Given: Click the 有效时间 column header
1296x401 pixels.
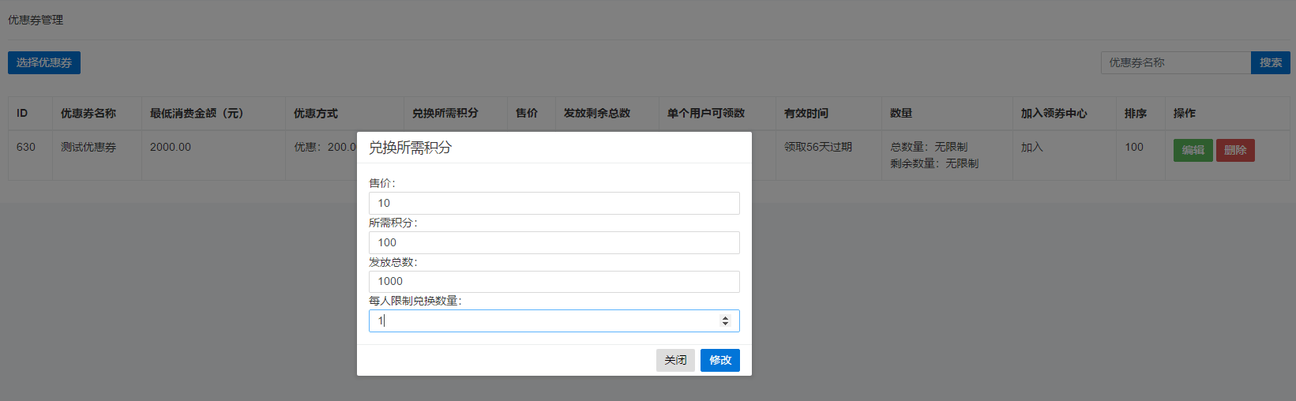Looking at the screenshot, I should 806,113.
